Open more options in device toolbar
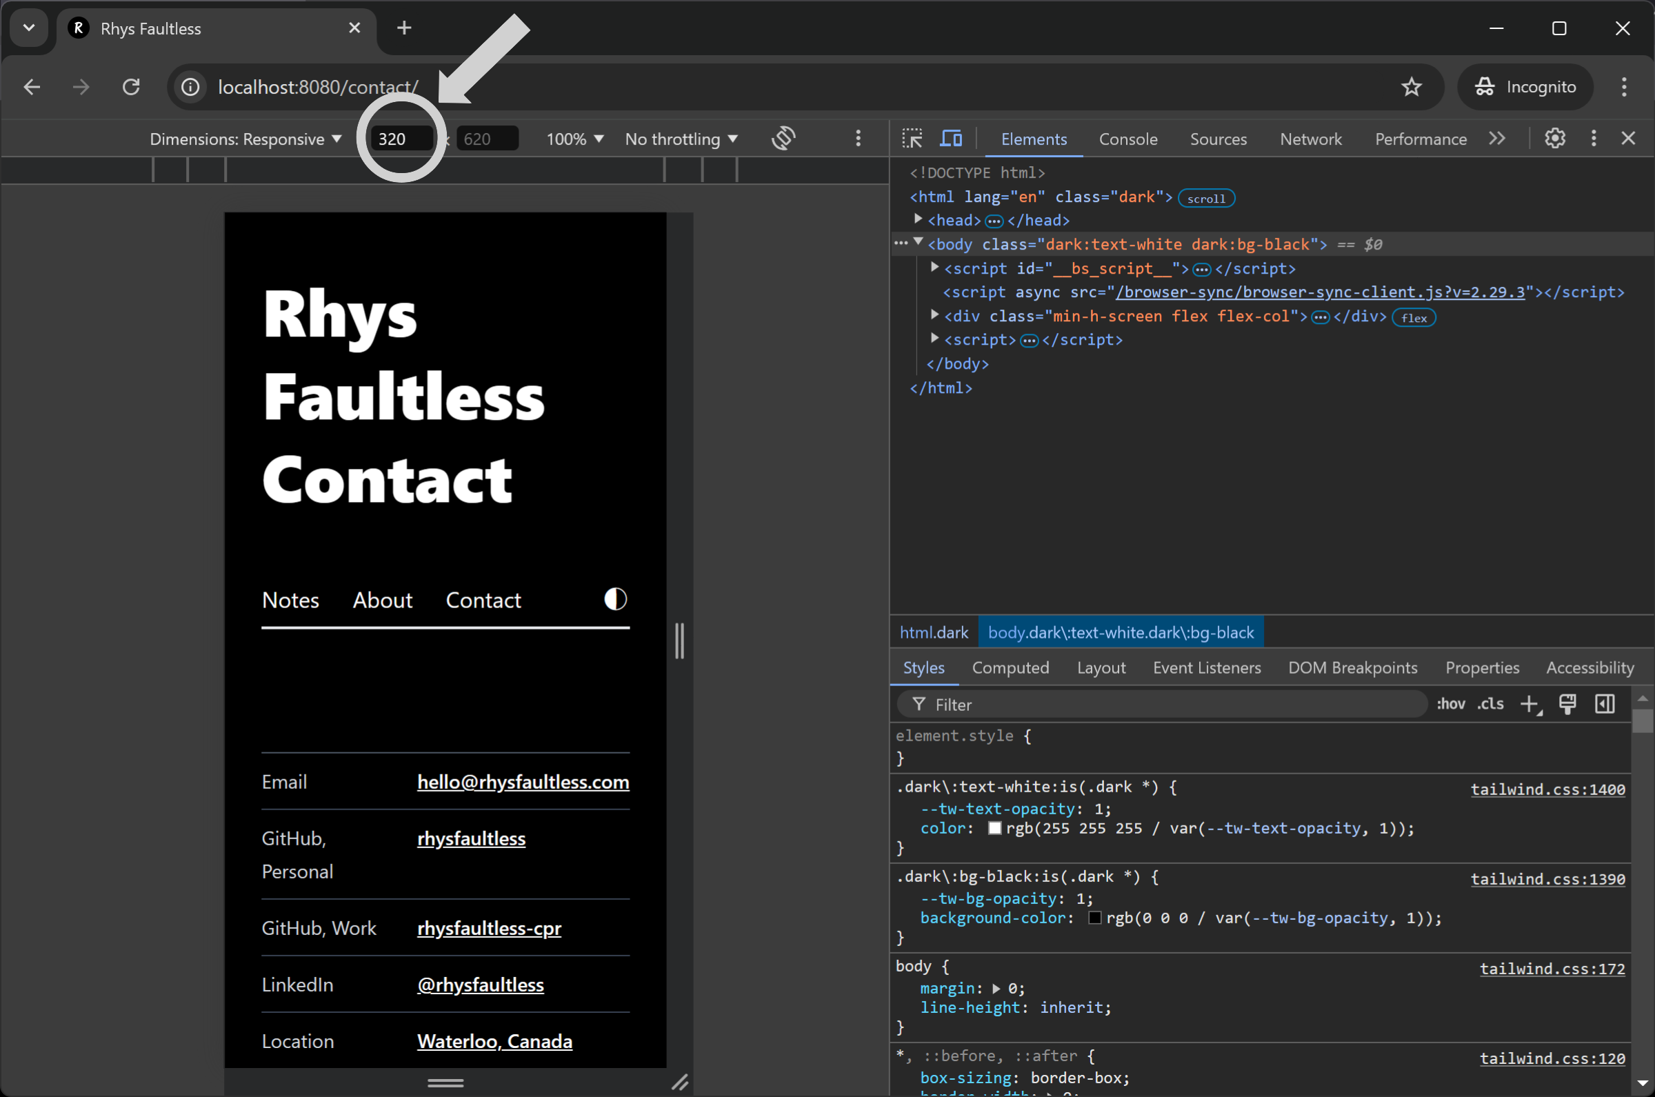Image resolution: width=1655 pixels, height=1097 pixels. [x=859, y=139]
